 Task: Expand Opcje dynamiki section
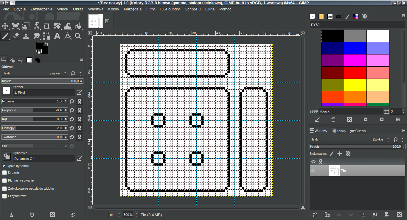[x=4, y=166]
